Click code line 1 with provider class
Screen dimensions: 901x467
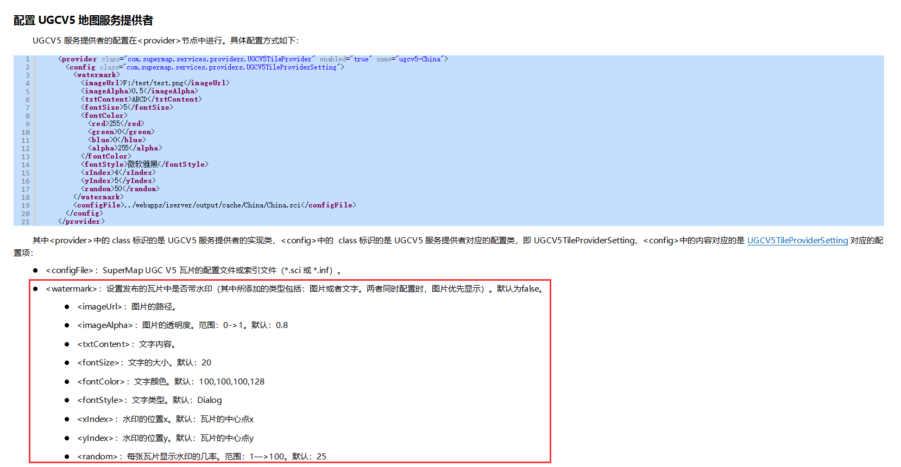253,59
